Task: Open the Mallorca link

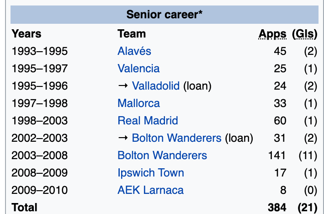Action: click(x=138, y=103)
